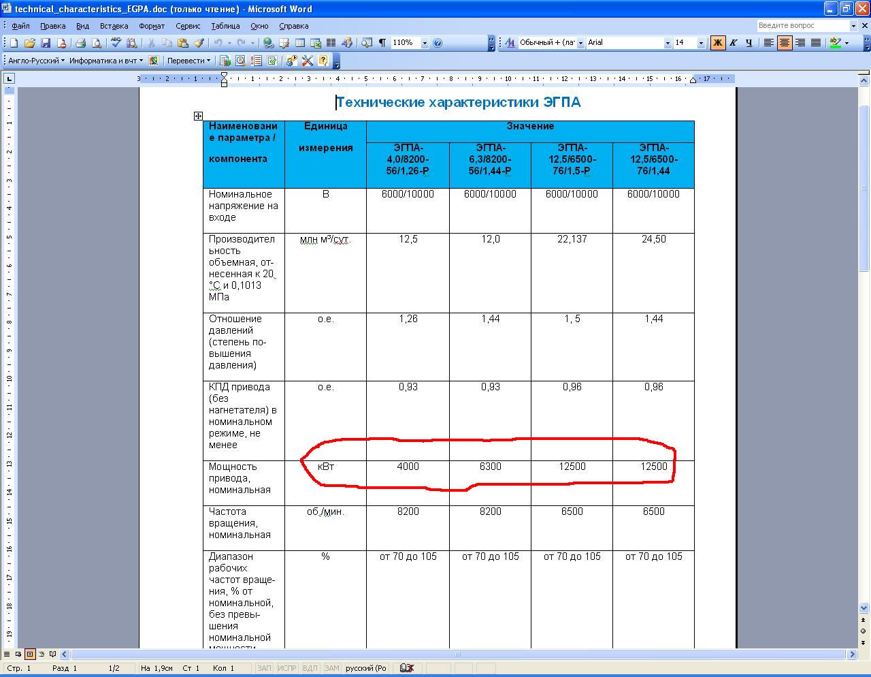Click the Open folder icon
This screenshot has width=871, height=677.
[30, 43]
